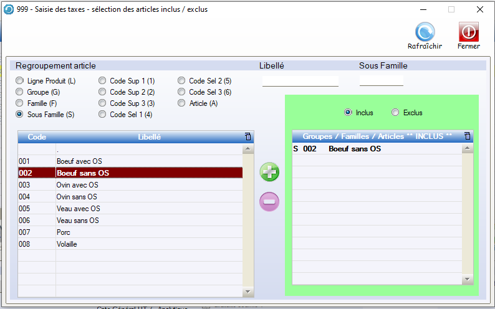
Task: Choose the Famille (F) grouping option
Action: click(21, 103)
